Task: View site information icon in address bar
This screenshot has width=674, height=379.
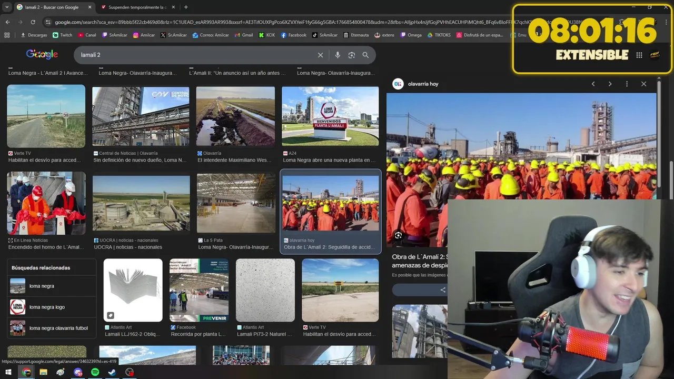Action: tap(48, 22)
